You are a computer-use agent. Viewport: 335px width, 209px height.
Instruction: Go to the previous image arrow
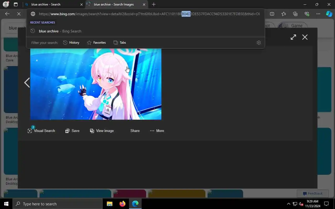pyautogui.click(x=27, y=83)
